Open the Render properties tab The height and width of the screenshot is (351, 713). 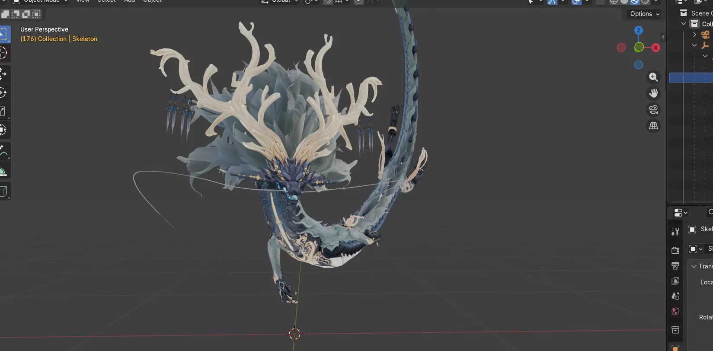675,250
